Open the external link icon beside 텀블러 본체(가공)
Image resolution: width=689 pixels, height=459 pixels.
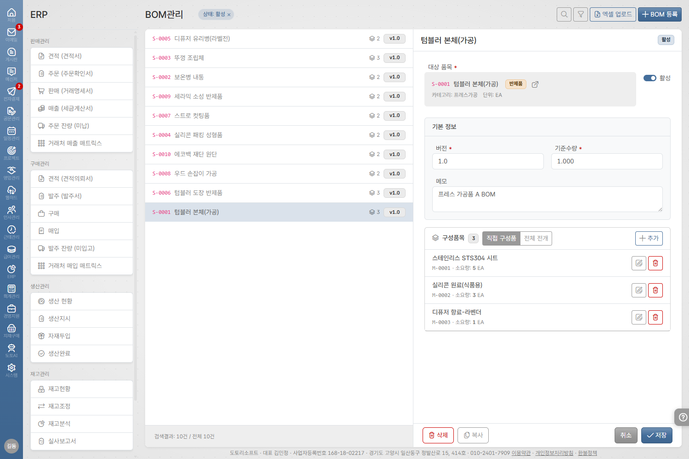(x=535, y=84)
